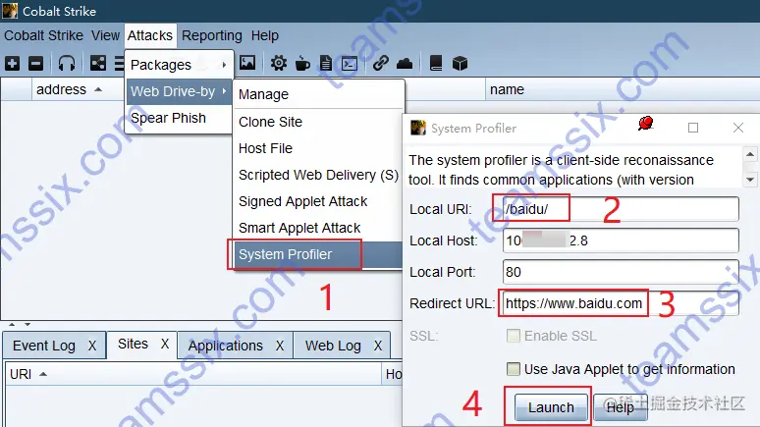
Task: Click the cube About icon in toolbar
Action: (460, 63)
